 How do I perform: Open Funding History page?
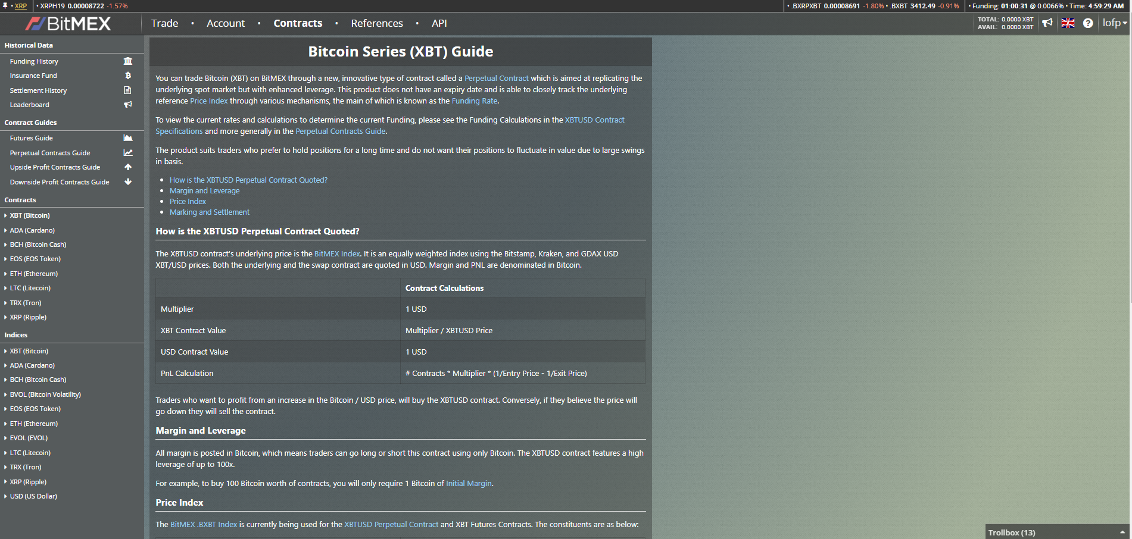(x=34, y=61)
